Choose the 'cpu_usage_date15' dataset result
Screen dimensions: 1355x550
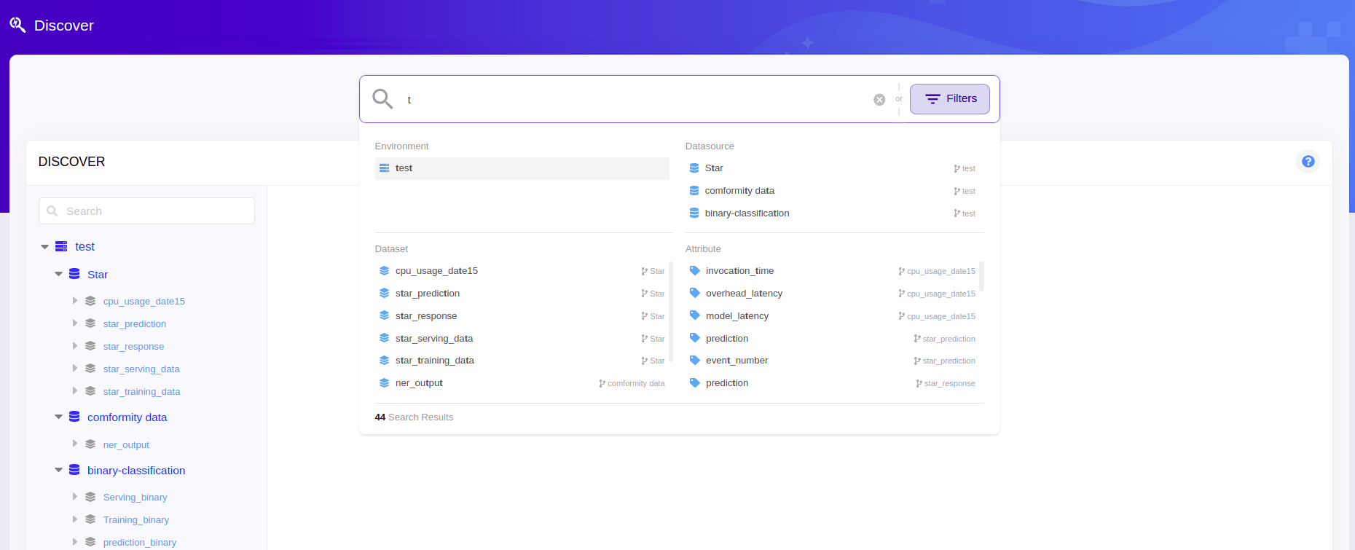522,271
